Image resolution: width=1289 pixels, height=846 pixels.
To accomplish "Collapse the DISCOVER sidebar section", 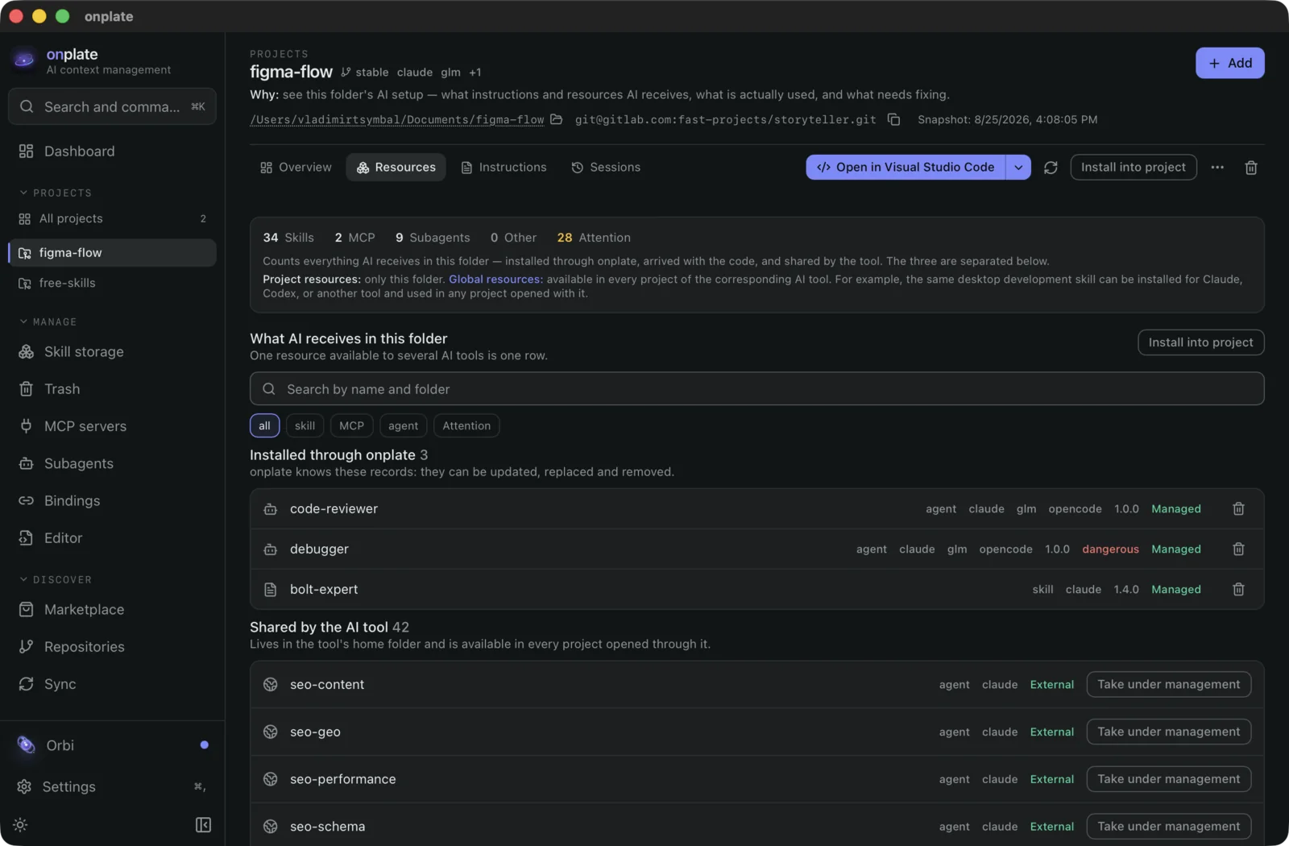I will pos(56,580).
